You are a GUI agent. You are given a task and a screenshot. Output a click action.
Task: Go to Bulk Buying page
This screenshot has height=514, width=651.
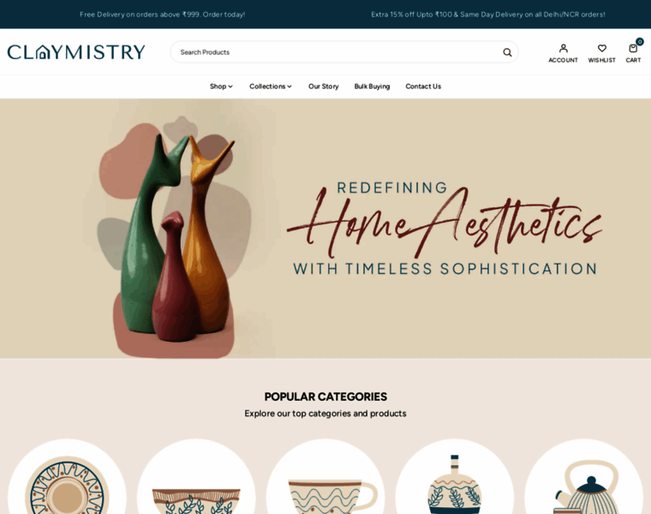(x=372, y=87)
